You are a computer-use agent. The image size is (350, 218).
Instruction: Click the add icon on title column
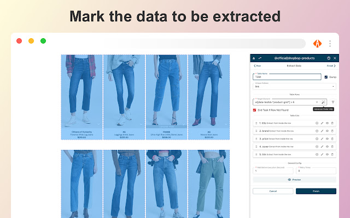click(317, 123)
